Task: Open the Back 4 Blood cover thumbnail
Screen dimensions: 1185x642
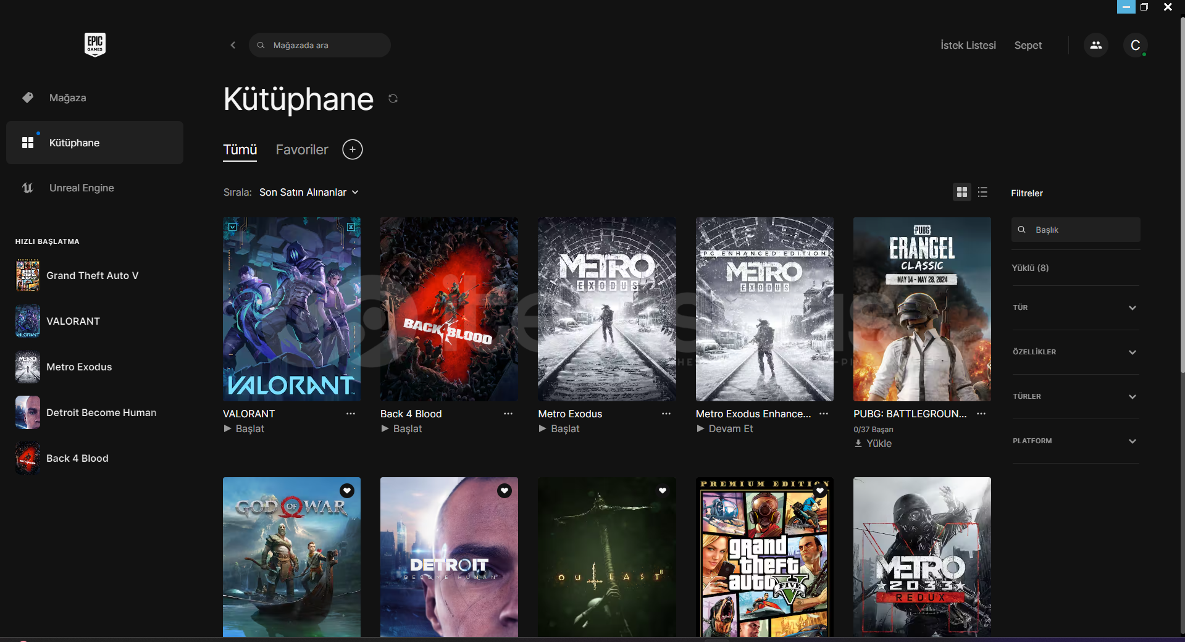Action: [x=449, y=309]
